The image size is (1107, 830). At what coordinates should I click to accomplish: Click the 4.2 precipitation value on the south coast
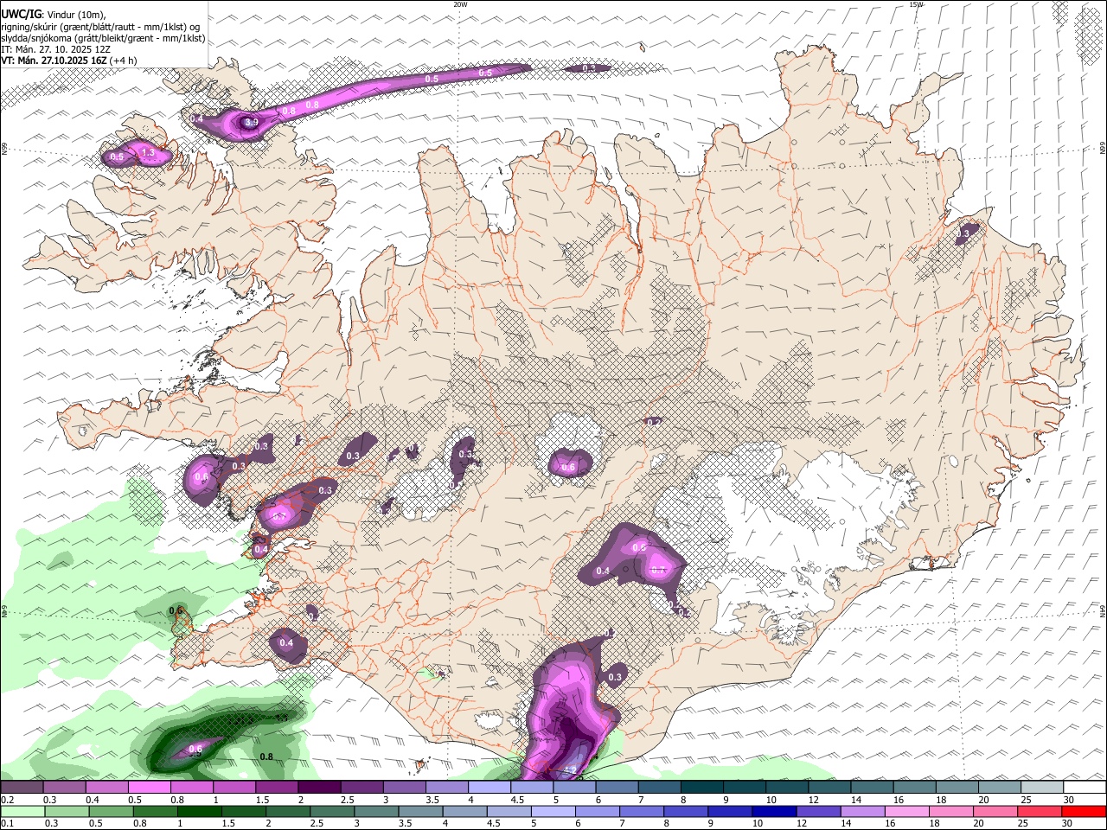570,769
